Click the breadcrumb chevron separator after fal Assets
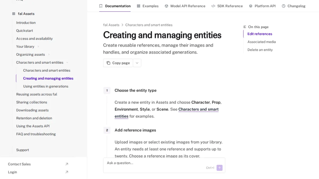 123,25
